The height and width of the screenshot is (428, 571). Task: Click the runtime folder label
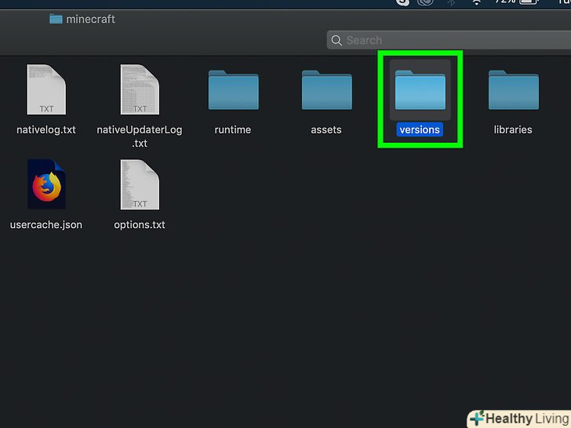pos(233,130)
